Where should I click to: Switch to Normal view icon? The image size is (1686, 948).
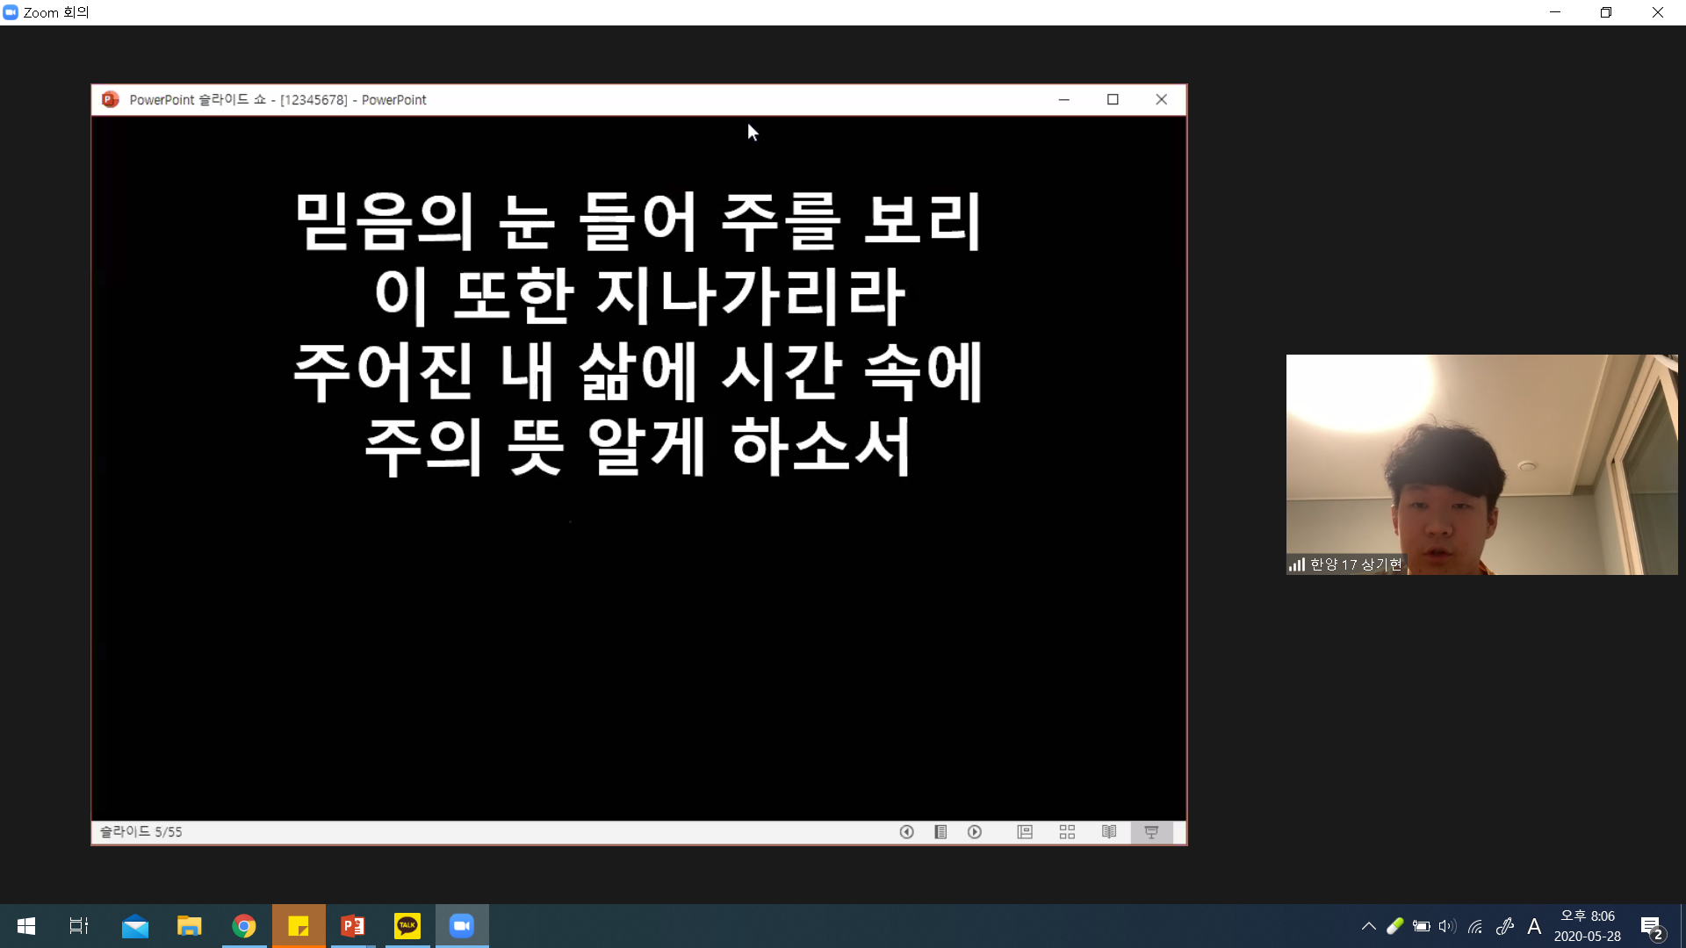point(1025,832)
